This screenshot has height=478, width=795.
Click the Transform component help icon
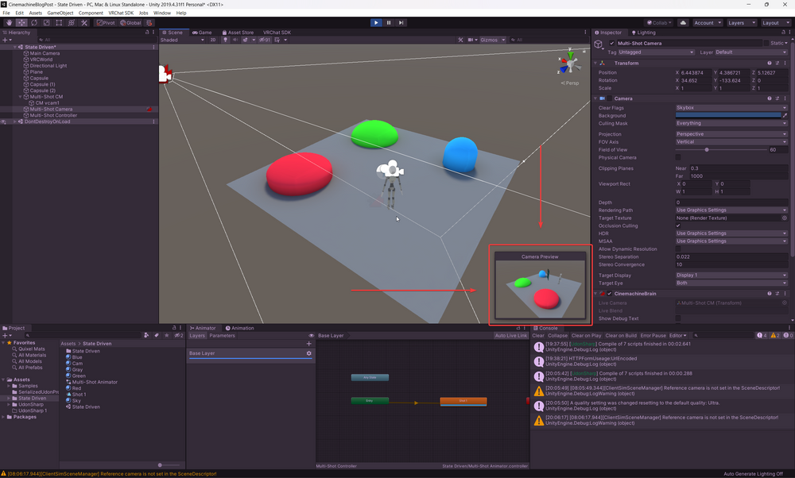pyautogui.click(x=770, y=64)
